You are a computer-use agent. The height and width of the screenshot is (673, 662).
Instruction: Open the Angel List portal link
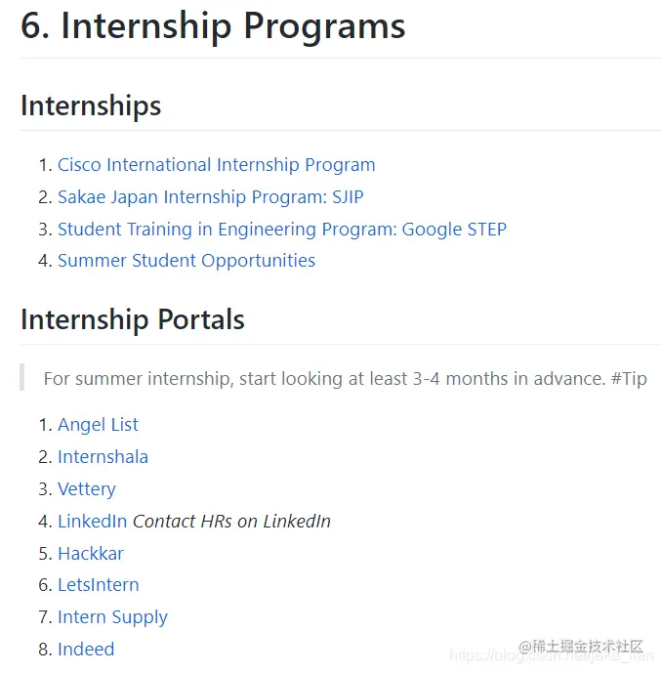(98, 425)
